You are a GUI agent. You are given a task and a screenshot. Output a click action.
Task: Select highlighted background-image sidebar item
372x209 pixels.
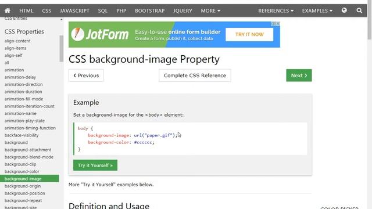(x=30, y=179)
